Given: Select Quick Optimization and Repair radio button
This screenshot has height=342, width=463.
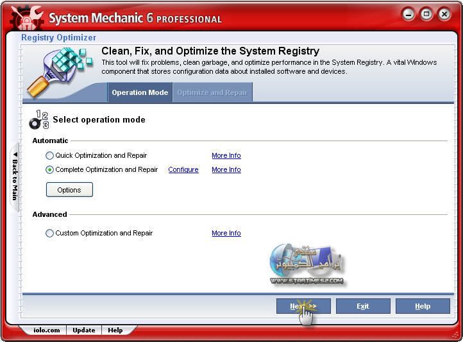Looking at the screenshot, I should tap(49, 156).
